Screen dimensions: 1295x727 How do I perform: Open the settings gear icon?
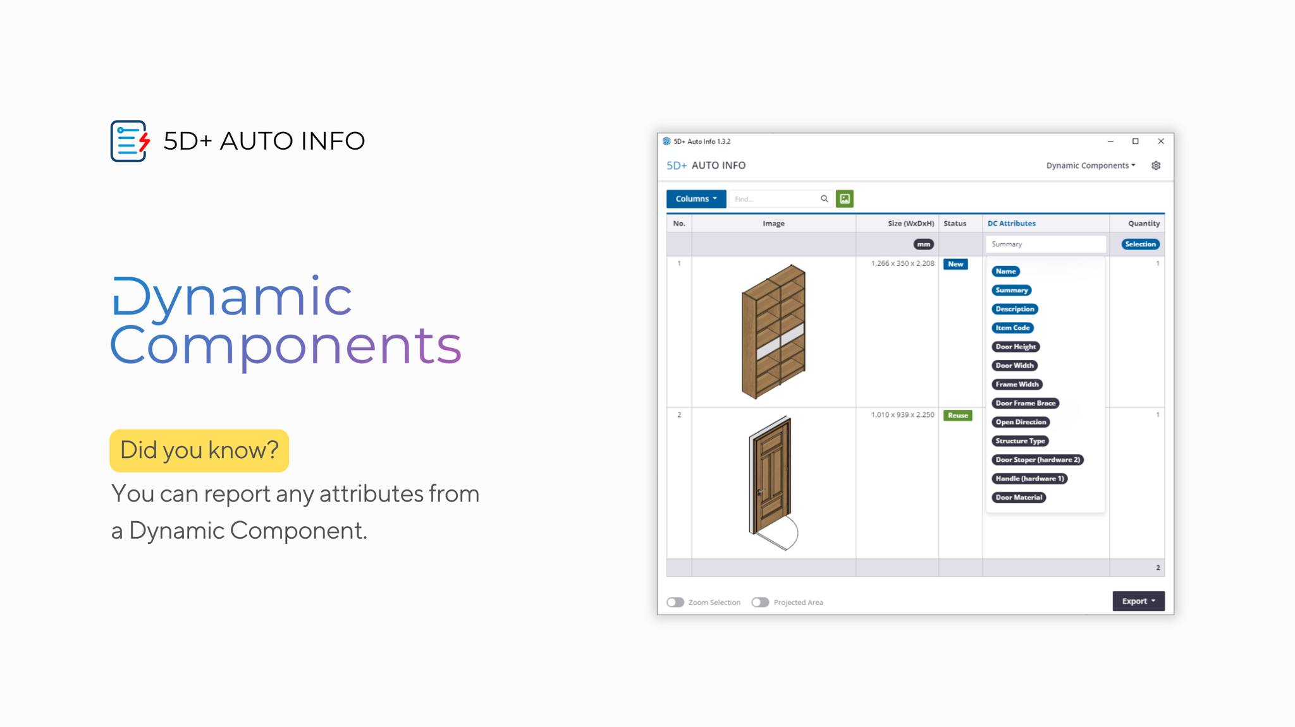[1156, 165]
